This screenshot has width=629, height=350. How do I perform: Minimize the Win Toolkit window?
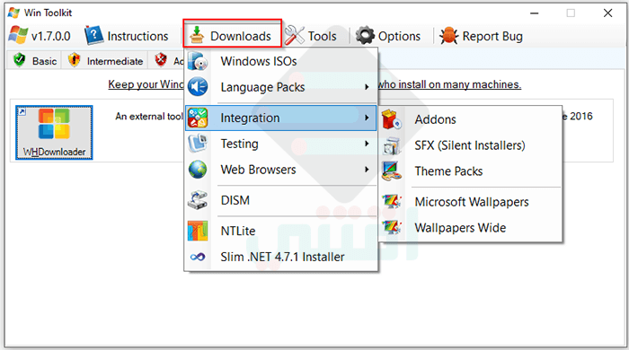click(x=534, y=13)
